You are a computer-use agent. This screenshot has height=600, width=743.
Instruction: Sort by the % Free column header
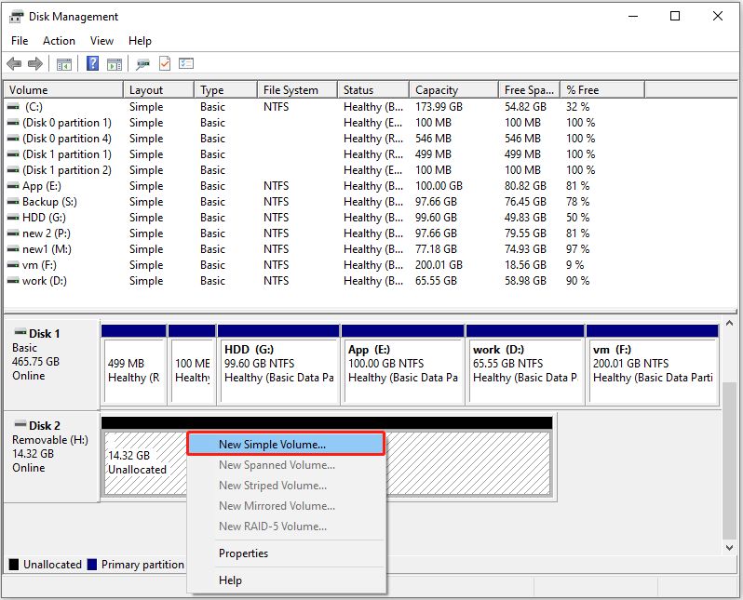(602, 90)
